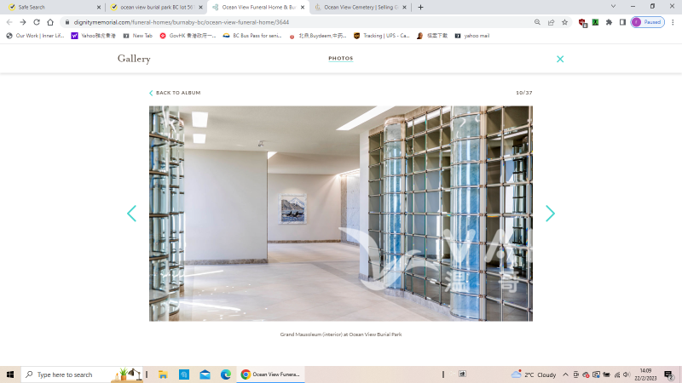The width and height of the screenshot is (682, 383).
Task: Open Windows Start menu
Action: [x=10, y=374]
